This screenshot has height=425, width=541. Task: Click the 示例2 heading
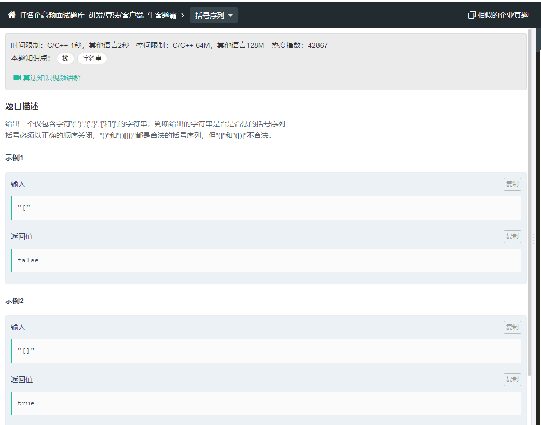tap(15, 301)
